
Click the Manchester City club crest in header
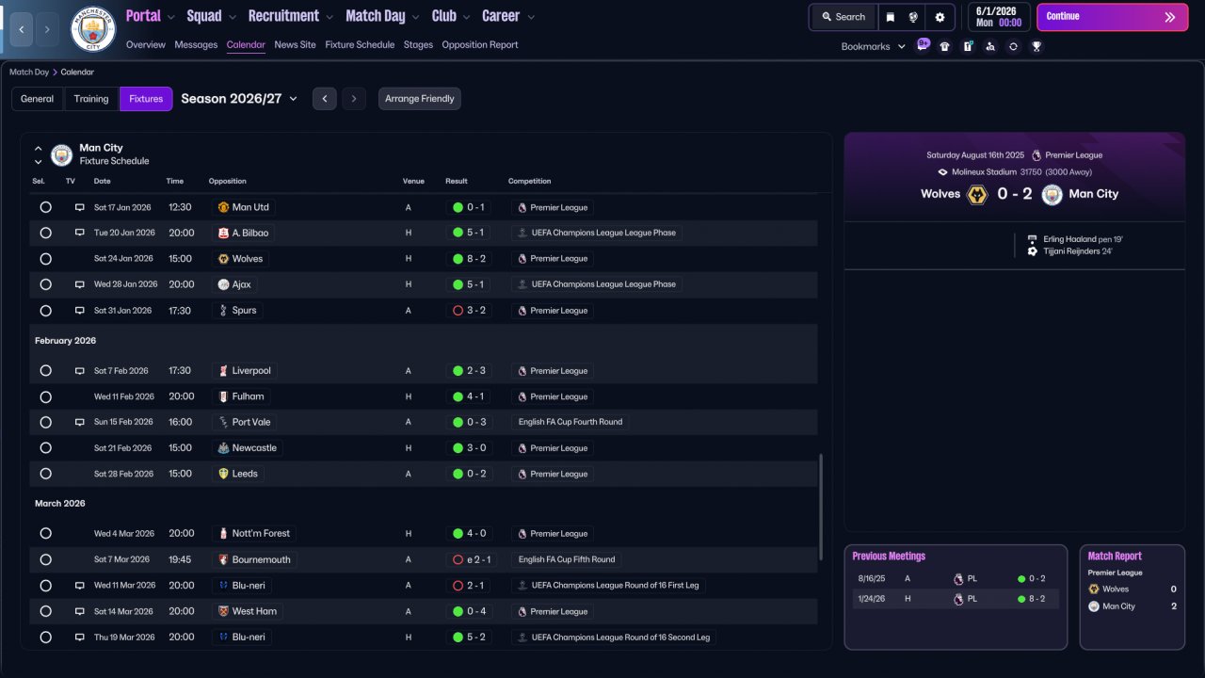point(93,29)
